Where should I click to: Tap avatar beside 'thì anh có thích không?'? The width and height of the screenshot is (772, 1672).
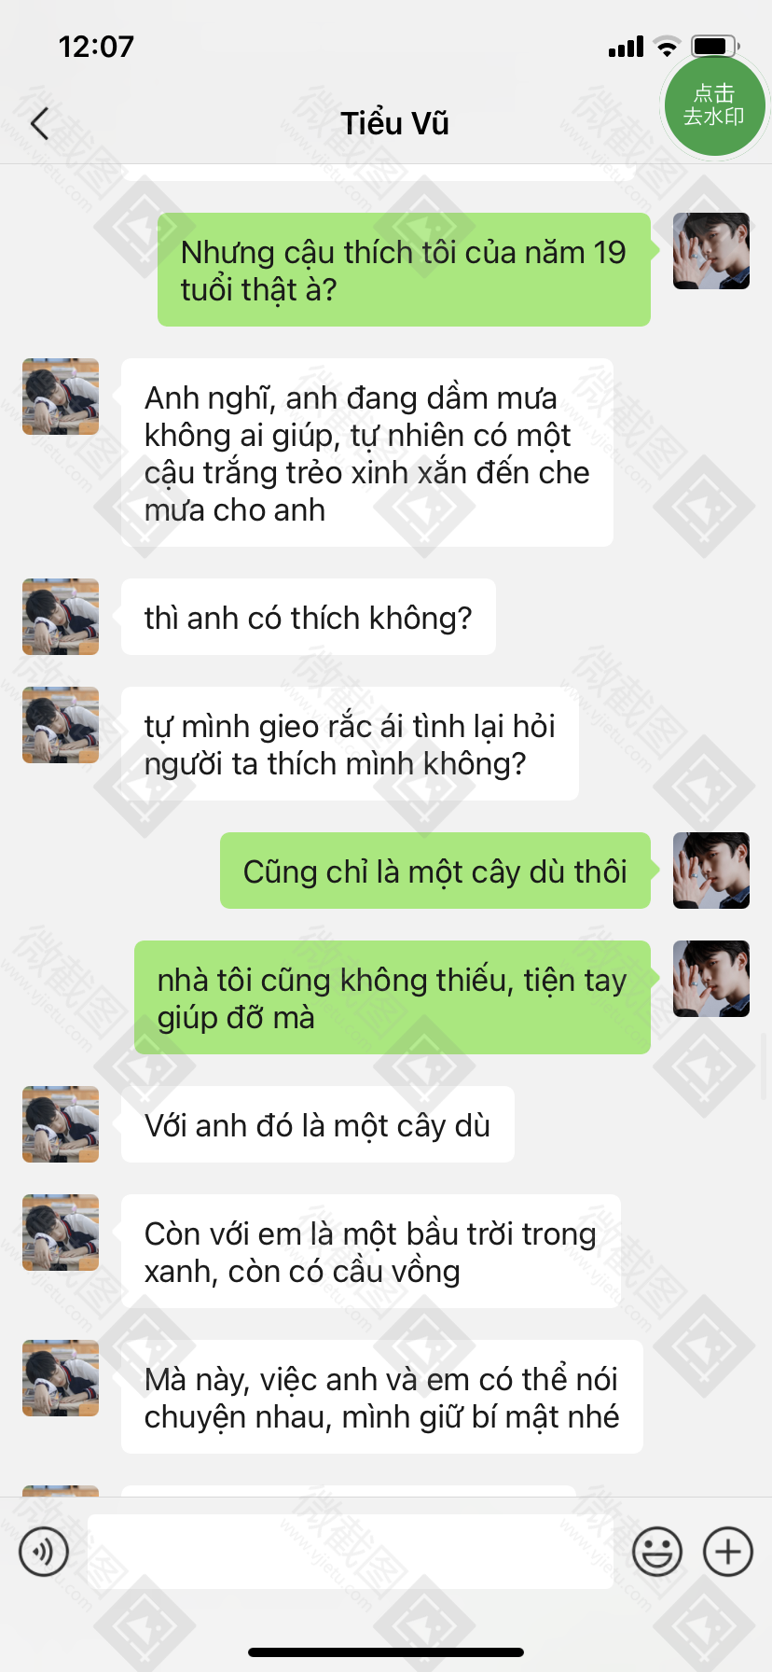61,617
